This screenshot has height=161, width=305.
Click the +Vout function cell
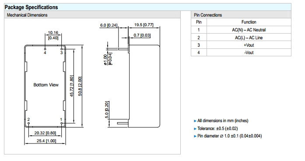[x=249, y=45]
